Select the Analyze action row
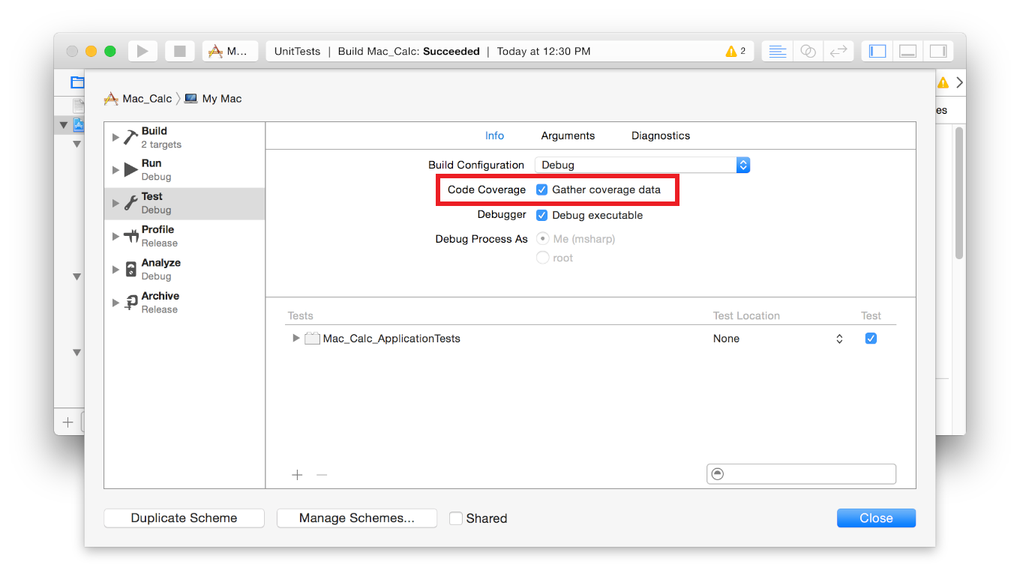 point(184,269)
